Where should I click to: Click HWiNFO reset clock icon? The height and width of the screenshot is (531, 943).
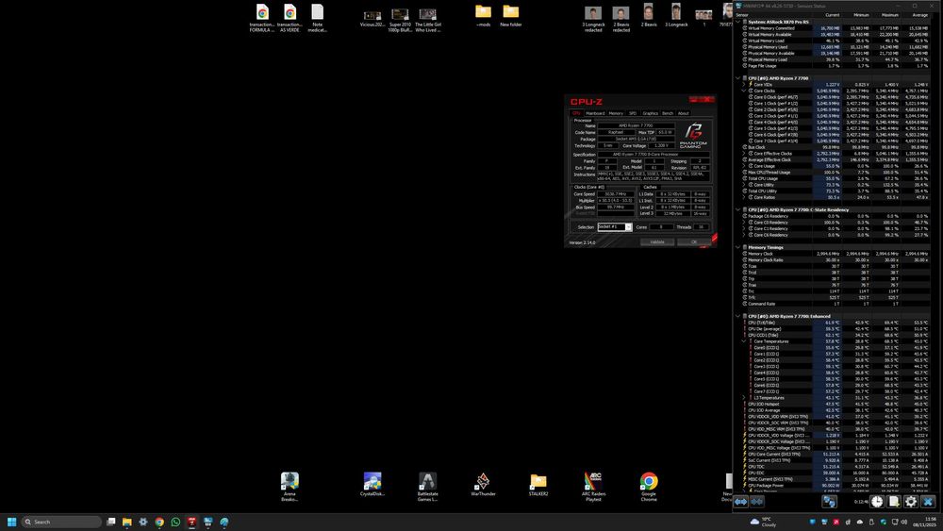tap(877, 501)
